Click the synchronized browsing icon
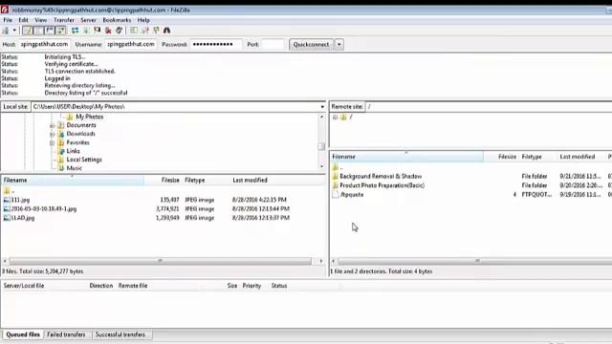The height and width of the screenshot is (344, 612). (156, 30)
